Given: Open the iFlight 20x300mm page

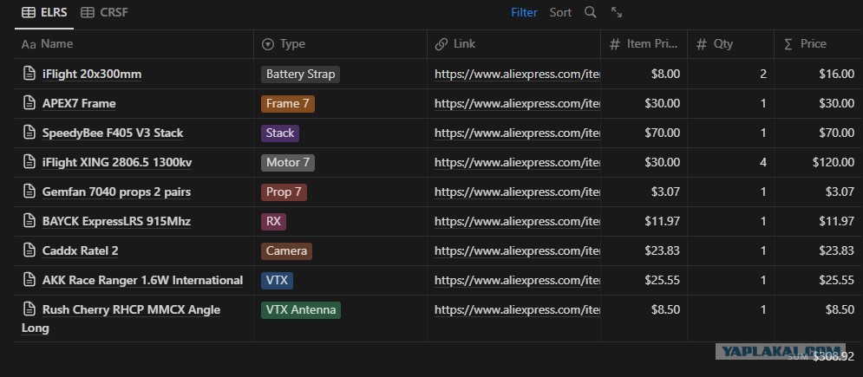Looking at the screenshot, I should [x=92, y=75].
